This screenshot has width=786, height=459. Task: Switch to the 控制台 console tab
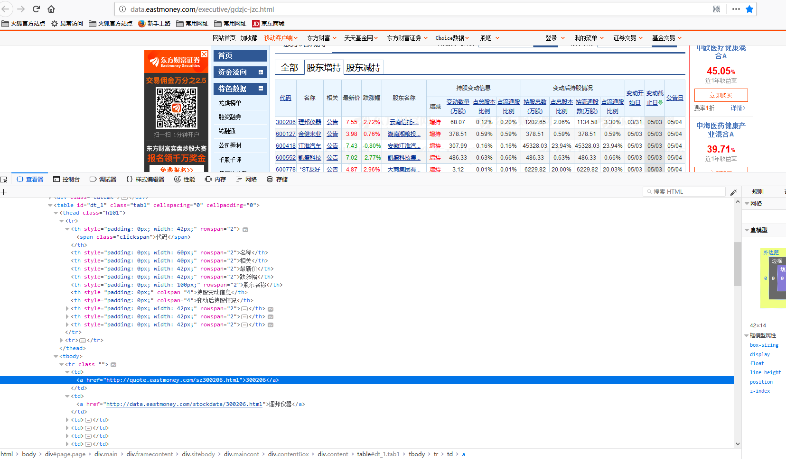(66, 180)
